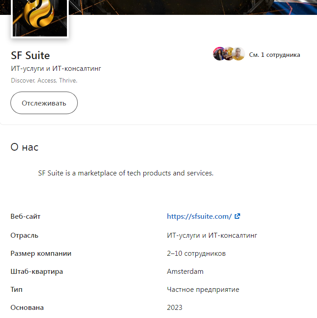The image size is (317, 318).
Task: Click the SF Suite golden logo thumbnail
Action: coord(40,18)
